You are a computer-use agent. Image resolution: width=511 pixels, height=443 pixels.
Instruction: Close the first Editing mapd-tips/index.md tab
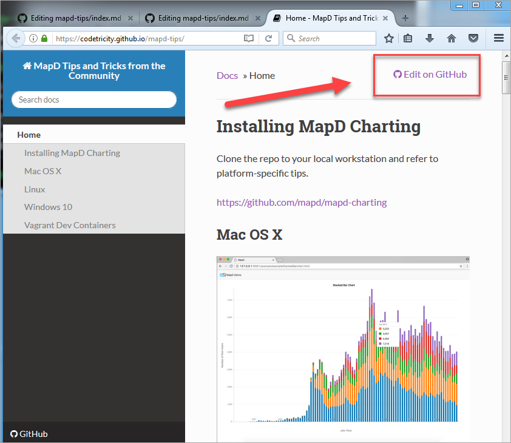tap(130, 18)
